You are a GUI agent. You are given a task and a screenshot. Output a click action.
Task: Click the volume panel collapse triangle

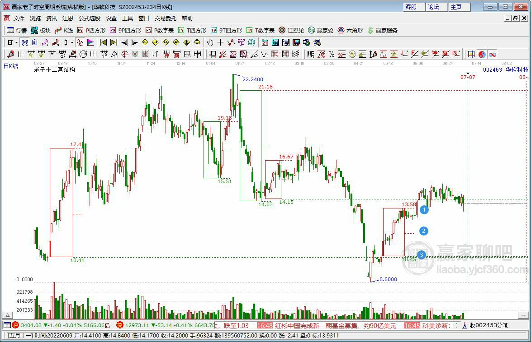(x=7, y=315)
